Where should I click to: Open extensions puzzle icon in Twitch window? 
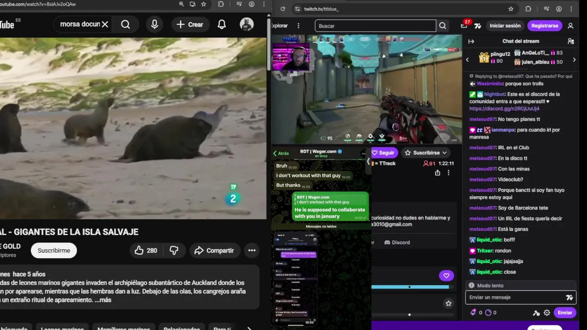pos(528,9)
